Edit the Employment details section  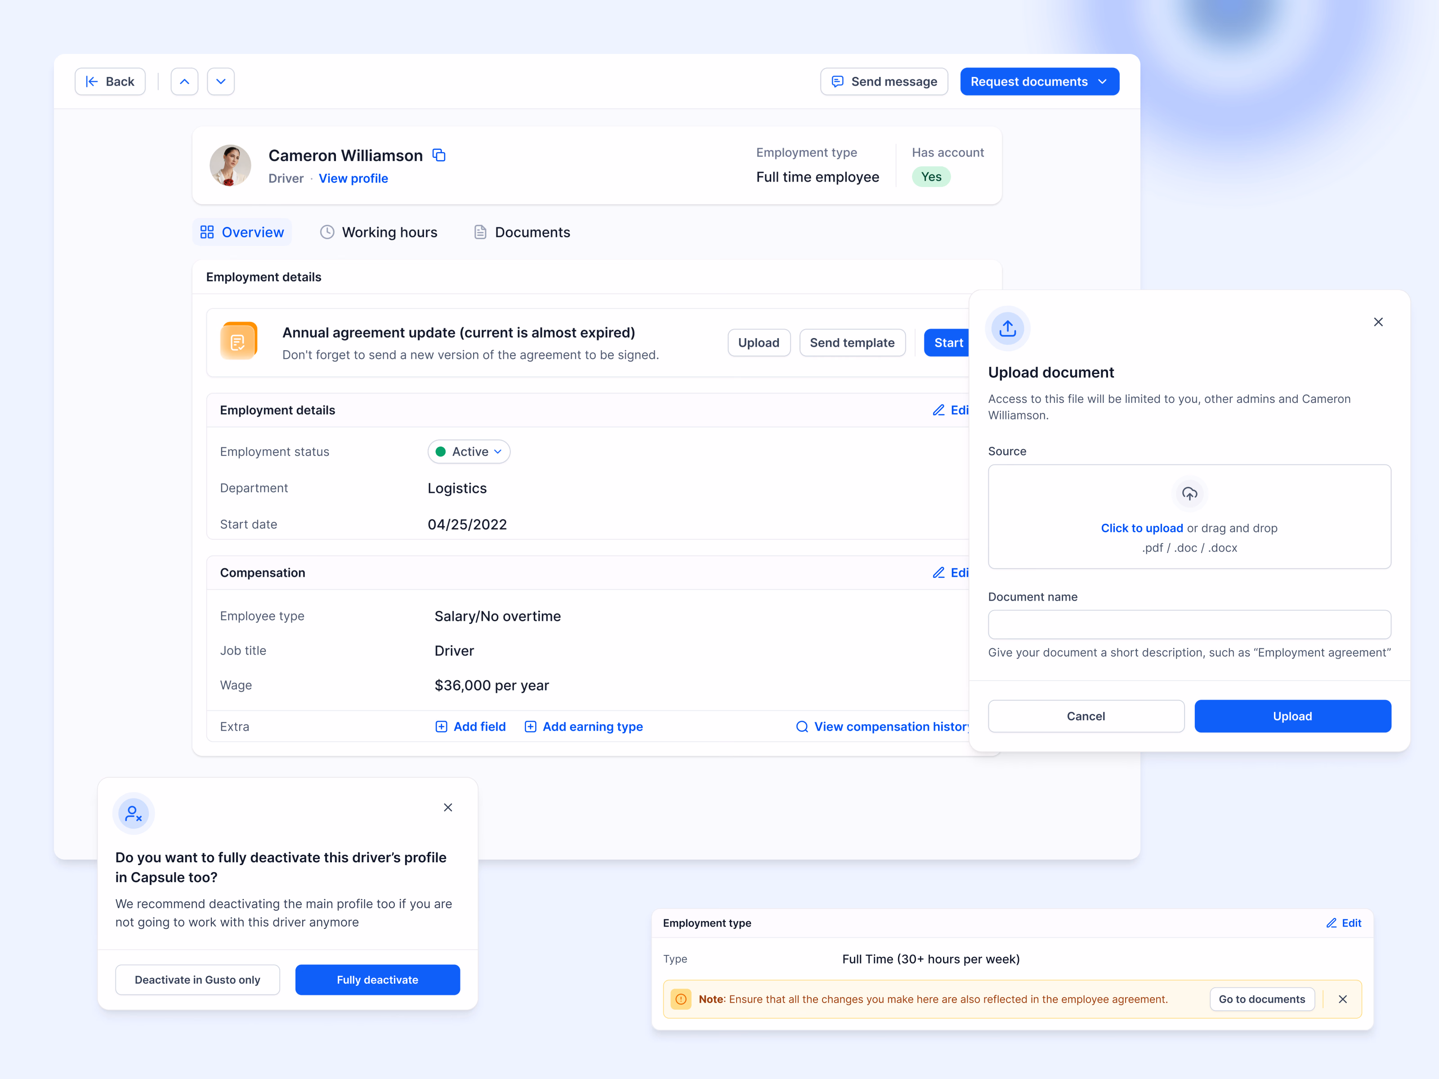951,410
